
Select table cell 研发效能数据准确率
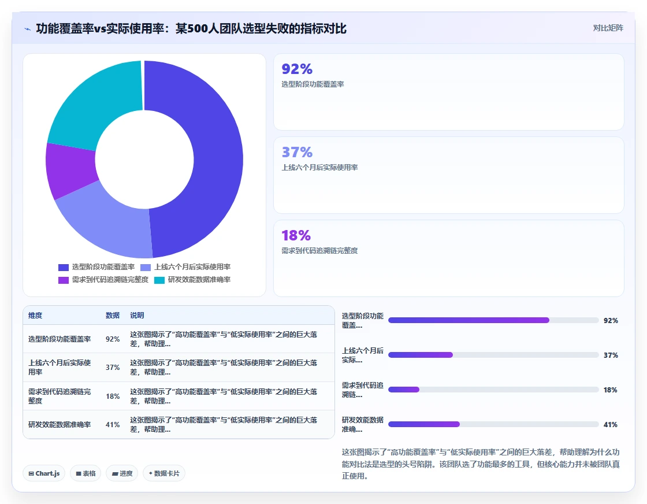(x=60, y=424)
